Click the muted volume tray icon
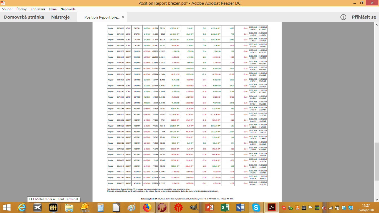The width and height of the screenshot is (379, 213). pyautogui.click(x=324, y=208)
